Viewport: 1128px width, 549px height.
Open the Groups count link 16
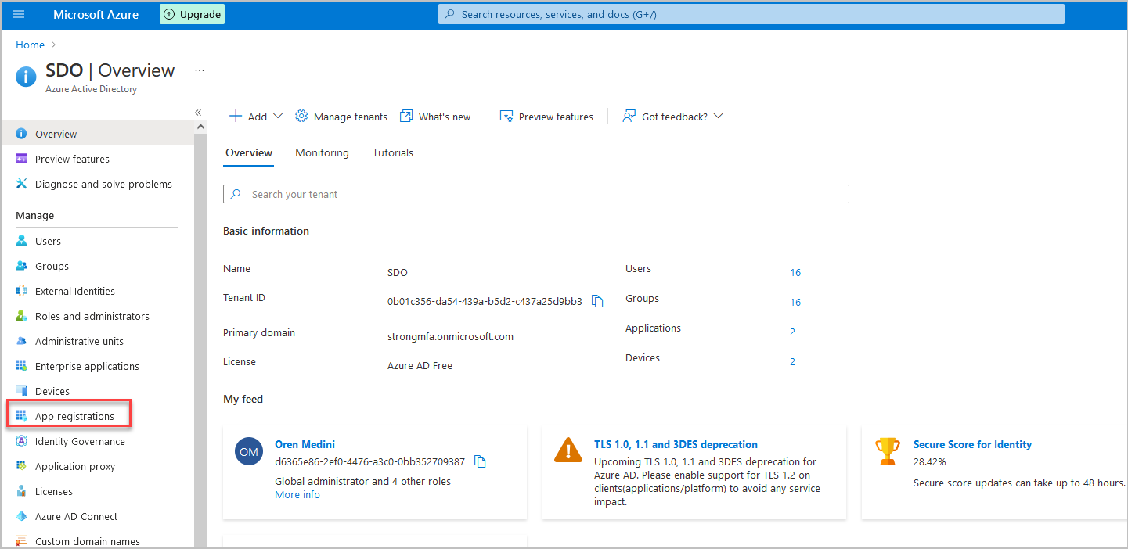795,302
